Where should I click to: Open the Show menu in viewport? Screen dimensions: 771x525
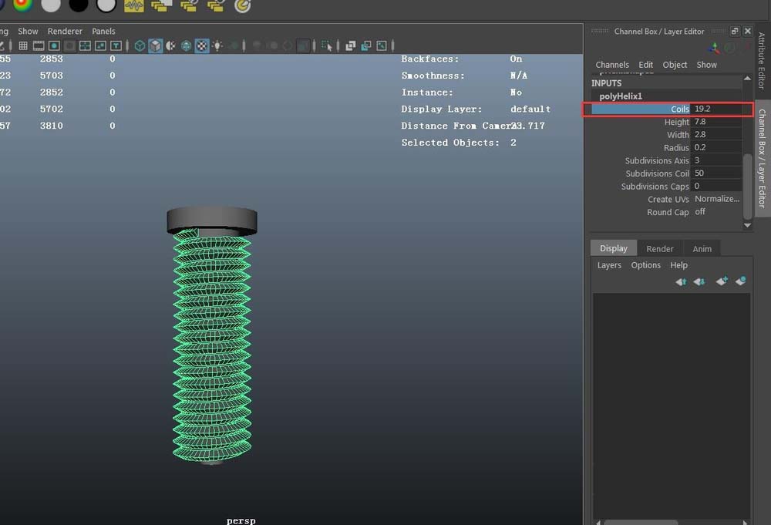point(28,31)
